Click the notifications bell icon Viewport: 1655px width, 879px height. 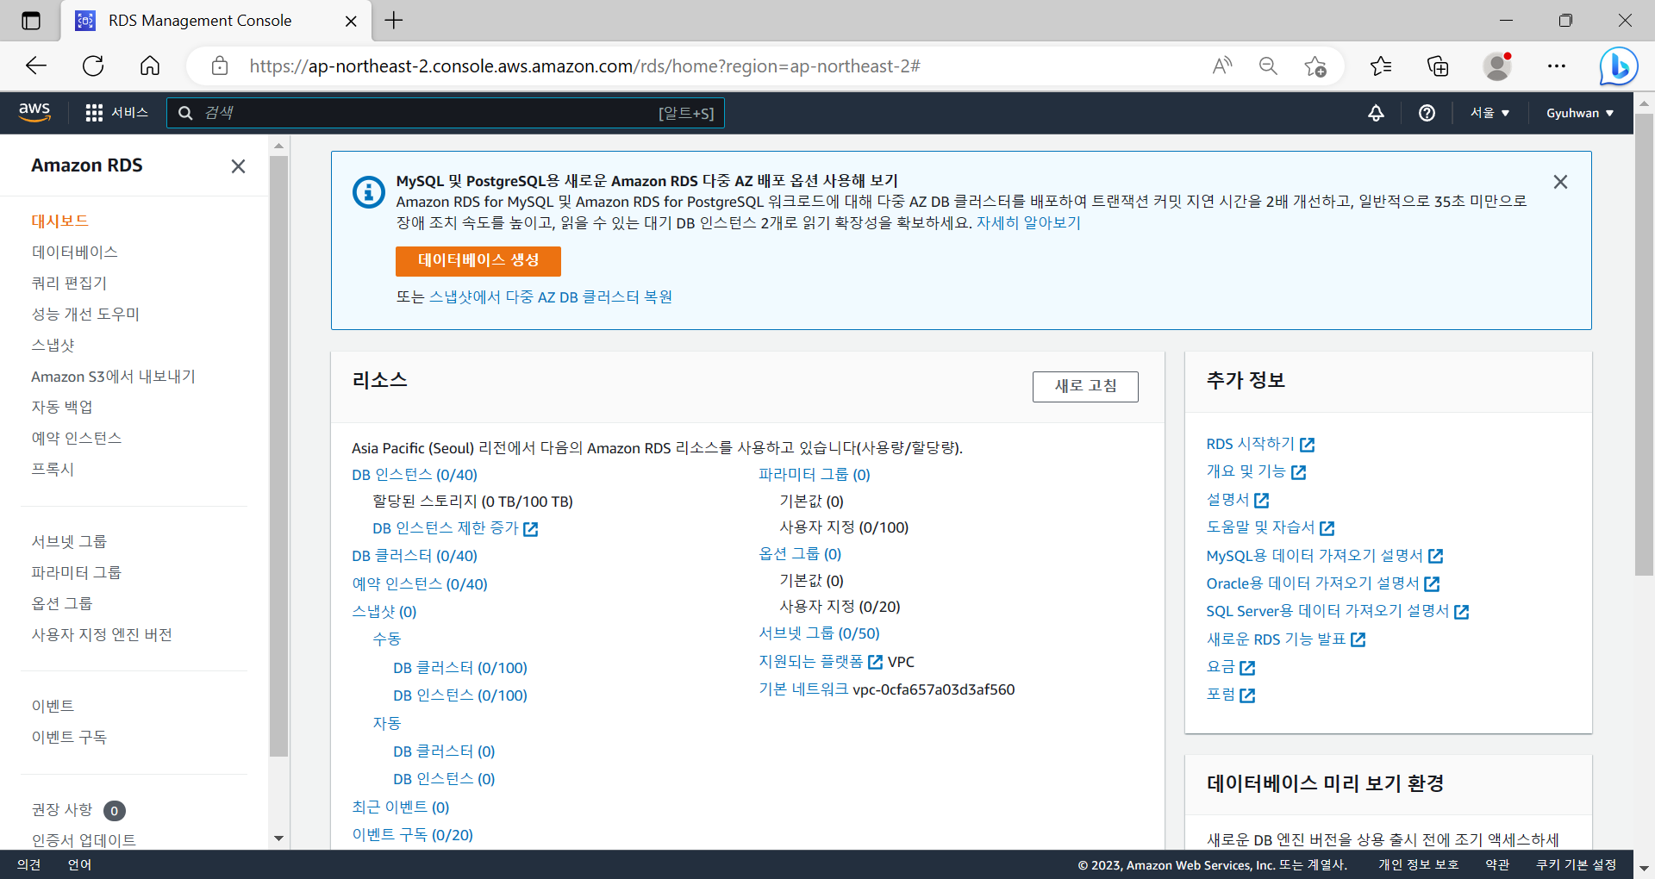click(x=1376, y=113)
